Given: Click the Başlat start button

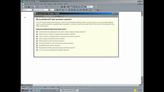Looking at the screenshot, I should pos(25,90).
